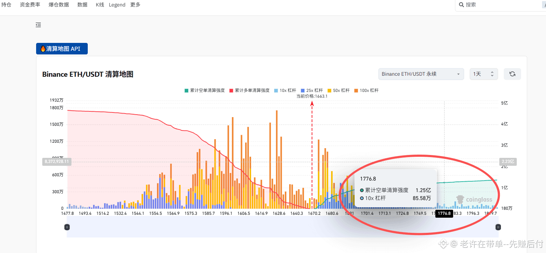Viewport: 546px width, 253px height.
Task: Toggle 累计空单清算强度 legend series
Action: 204,90
